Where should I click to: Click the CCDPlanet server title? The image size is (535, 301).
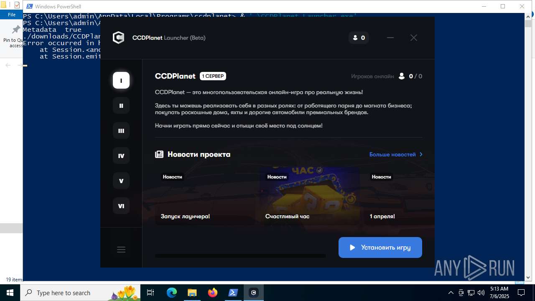tap(175, 76)
